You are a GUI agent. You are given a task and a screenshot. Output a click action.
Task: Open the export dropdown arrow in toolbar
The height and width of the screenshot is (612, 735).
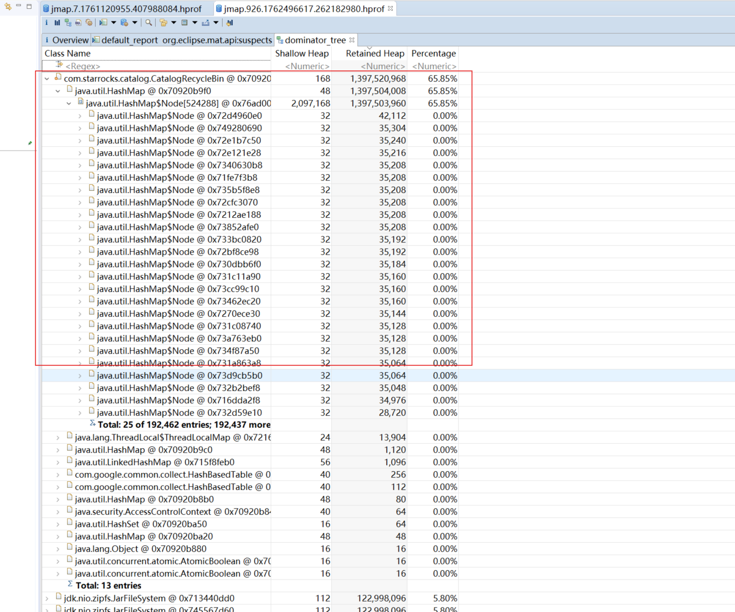pos(216,23)
